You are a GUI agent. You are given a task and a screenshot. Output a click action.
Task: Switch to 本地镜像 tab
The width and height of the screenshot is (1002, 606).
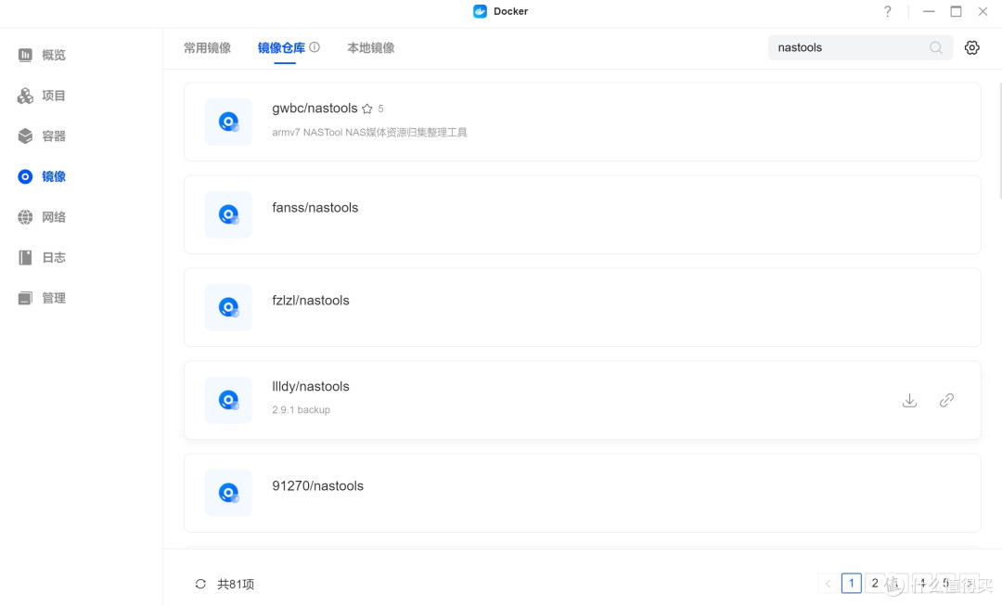click(x=370, y=48)
